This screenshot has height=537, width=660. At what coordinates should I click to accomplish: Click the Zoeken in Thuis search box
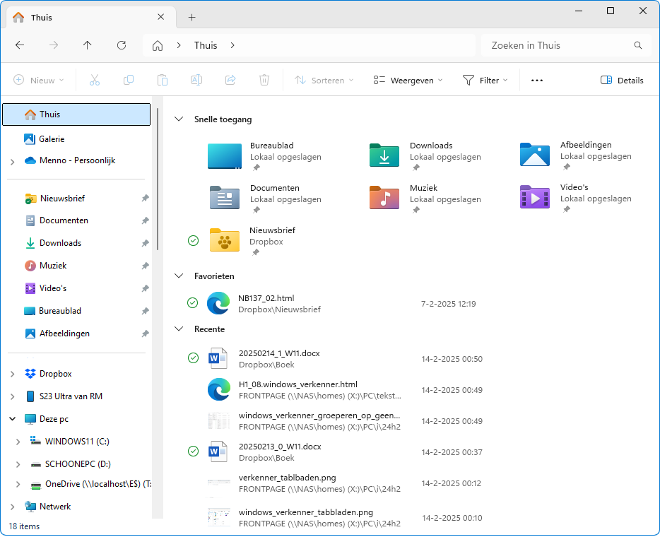pos(567,45)
